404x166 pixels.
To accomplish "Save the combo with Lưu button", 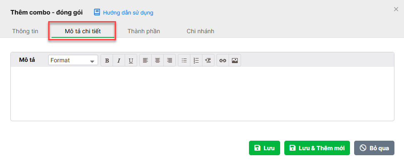I will (264, 148).
